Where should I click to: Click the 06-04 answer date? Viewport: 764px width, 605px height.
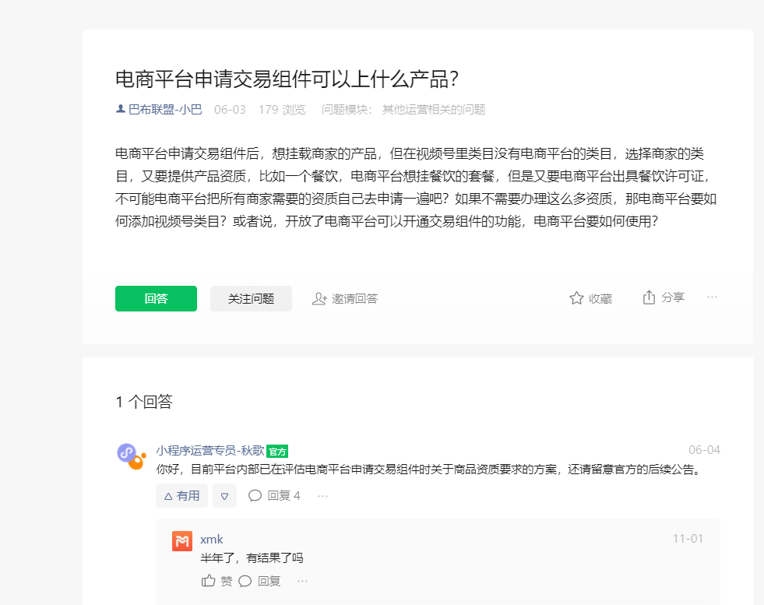coord(704,449)
